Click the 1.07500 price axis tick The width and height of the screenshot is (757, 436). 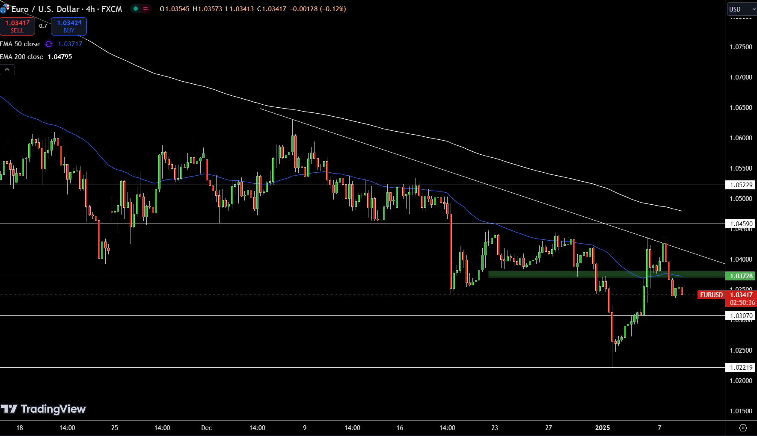coord(741,47)
